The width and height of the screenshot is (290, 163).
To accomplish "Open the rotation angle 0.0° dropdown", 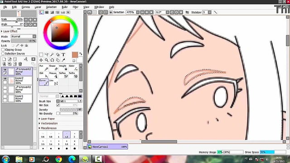I will coord(167,12).
